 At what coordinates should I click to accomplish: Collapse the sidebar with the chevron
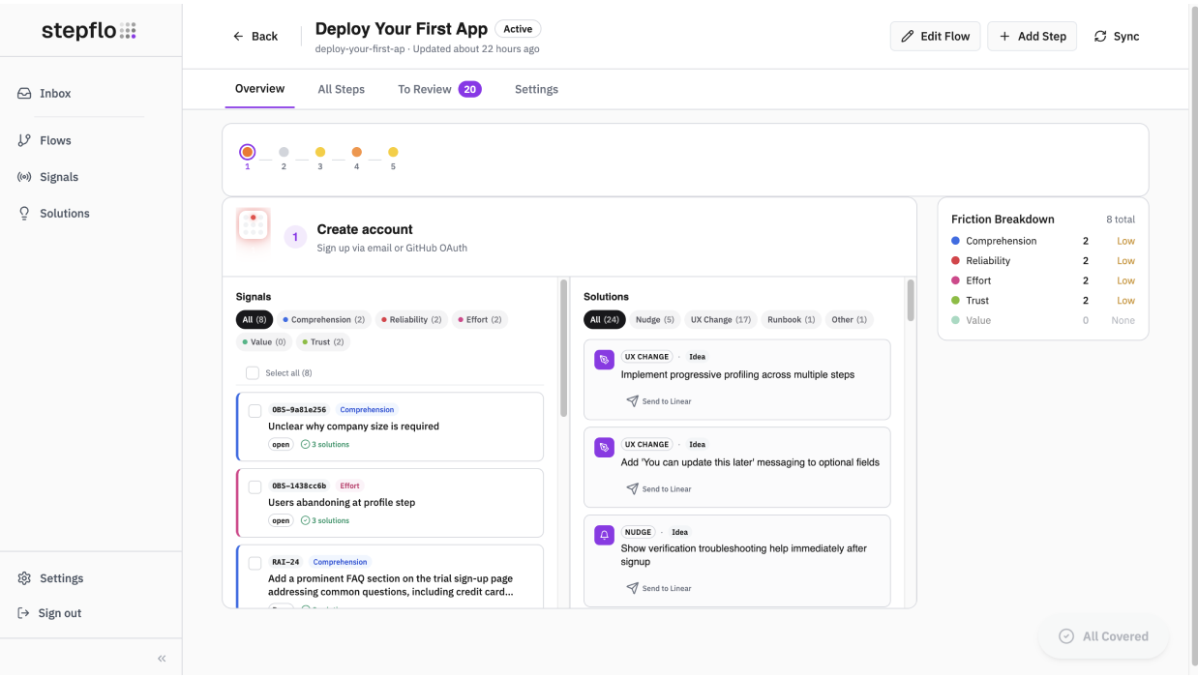coord(161,658)
